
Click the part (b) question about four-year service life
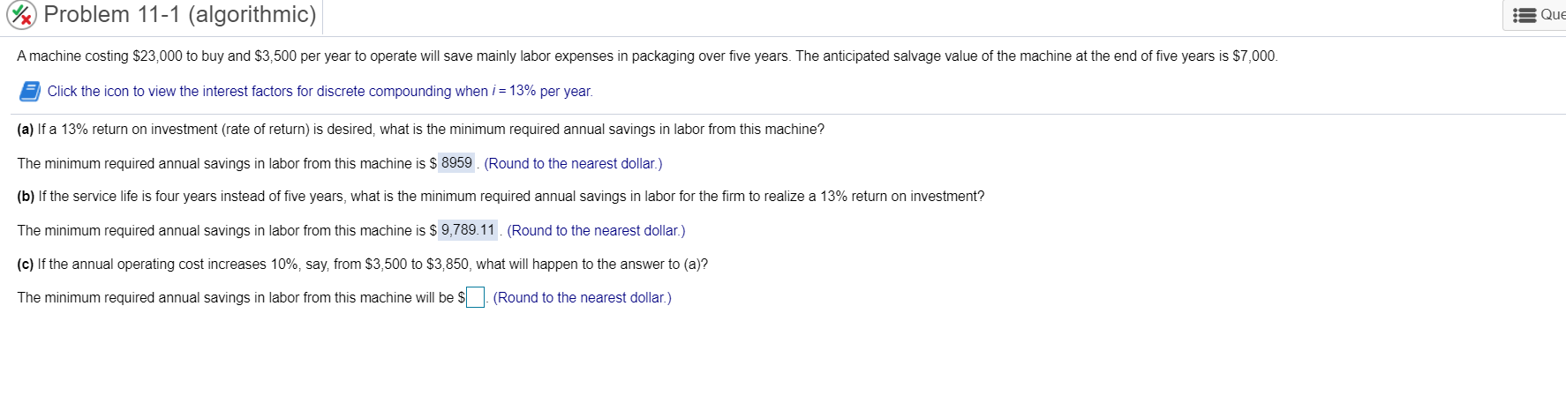coord(510,197)
